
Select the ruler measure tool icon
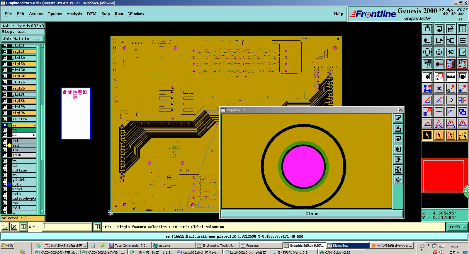click(451, 77)
